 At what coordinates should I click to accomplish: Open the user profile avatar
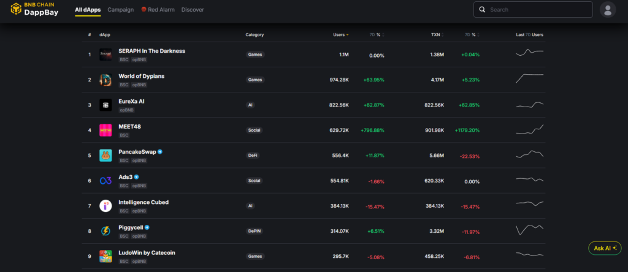(607, 10)
